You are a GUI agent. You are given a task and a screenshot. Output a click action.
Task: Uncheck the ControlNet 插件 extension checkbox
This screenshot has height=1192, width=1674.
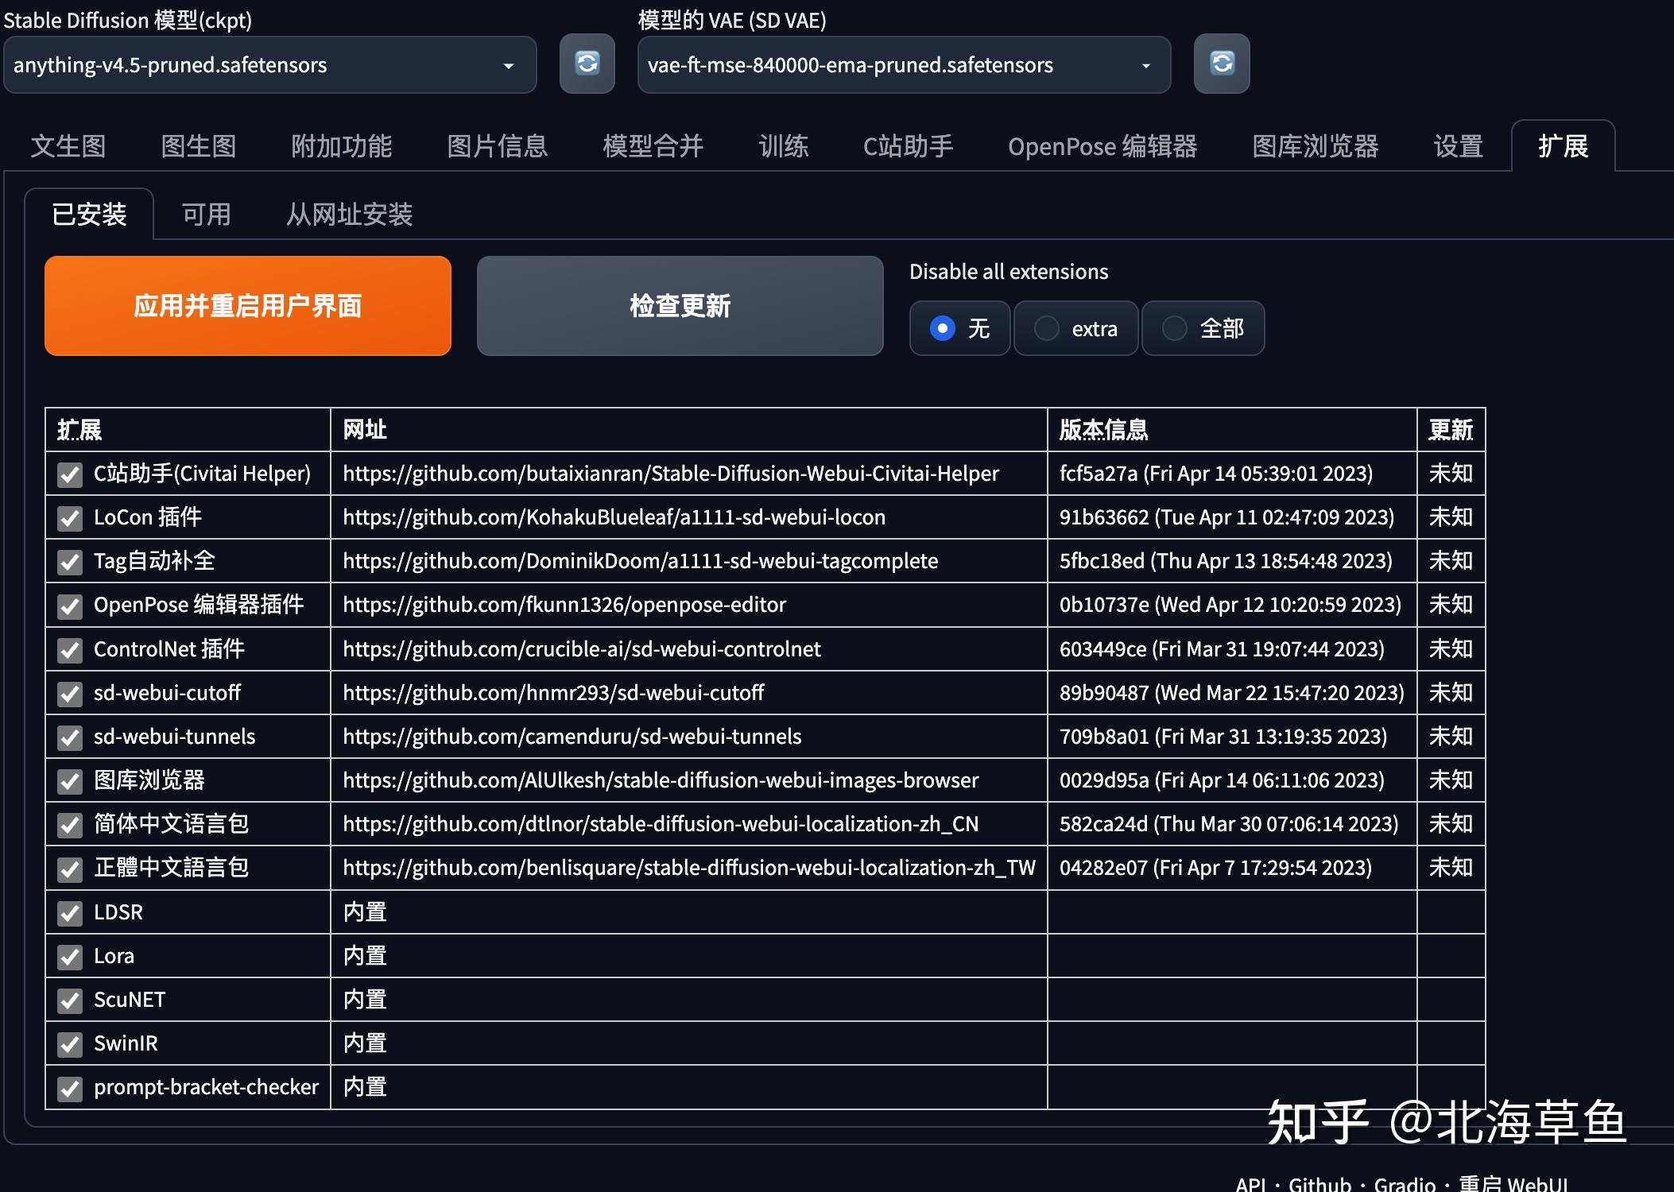(70, 651)
